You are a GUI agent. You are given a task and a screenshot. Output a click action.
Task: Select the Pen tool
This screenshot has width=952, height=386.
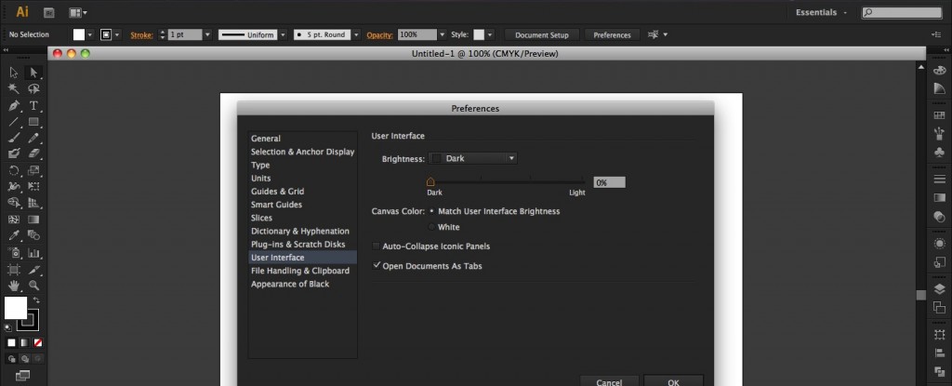click(14, 105)
